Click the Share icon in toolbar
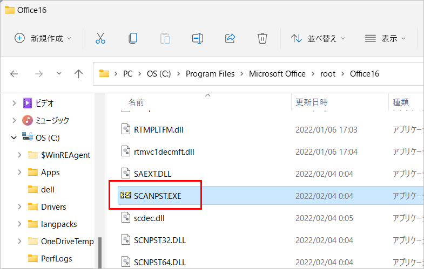 (230, 38)
